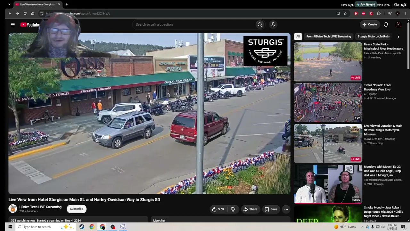
Task: Go back in the browser
Action: pos(10,13)
